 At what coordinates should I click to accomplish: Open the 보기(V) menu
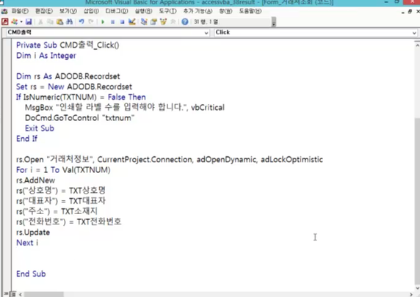pyautogui.click(x=68, y=11)
